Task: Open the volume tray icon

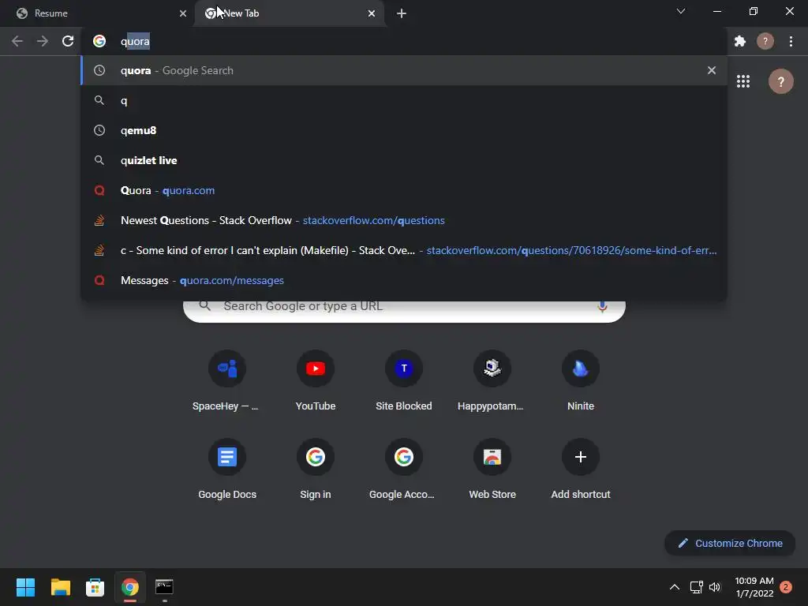Action: click(715, 587)
